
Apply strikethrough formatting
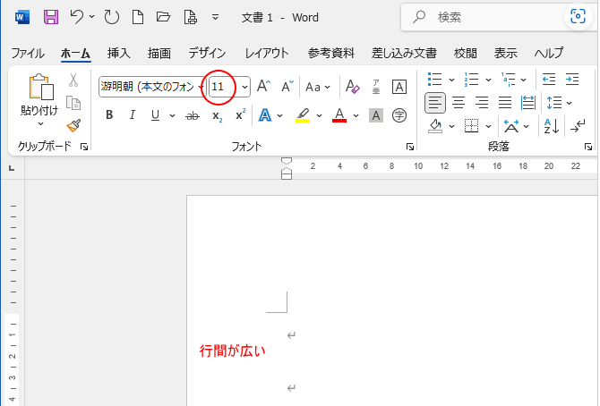192,115
